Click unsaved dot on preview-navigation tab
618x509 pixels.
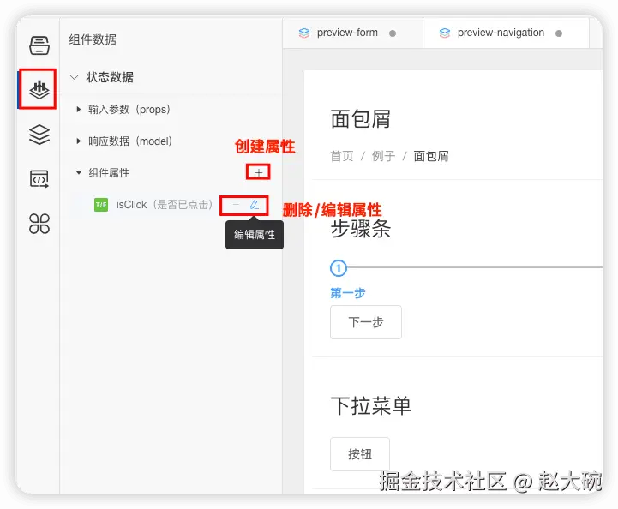click(559, 33)
